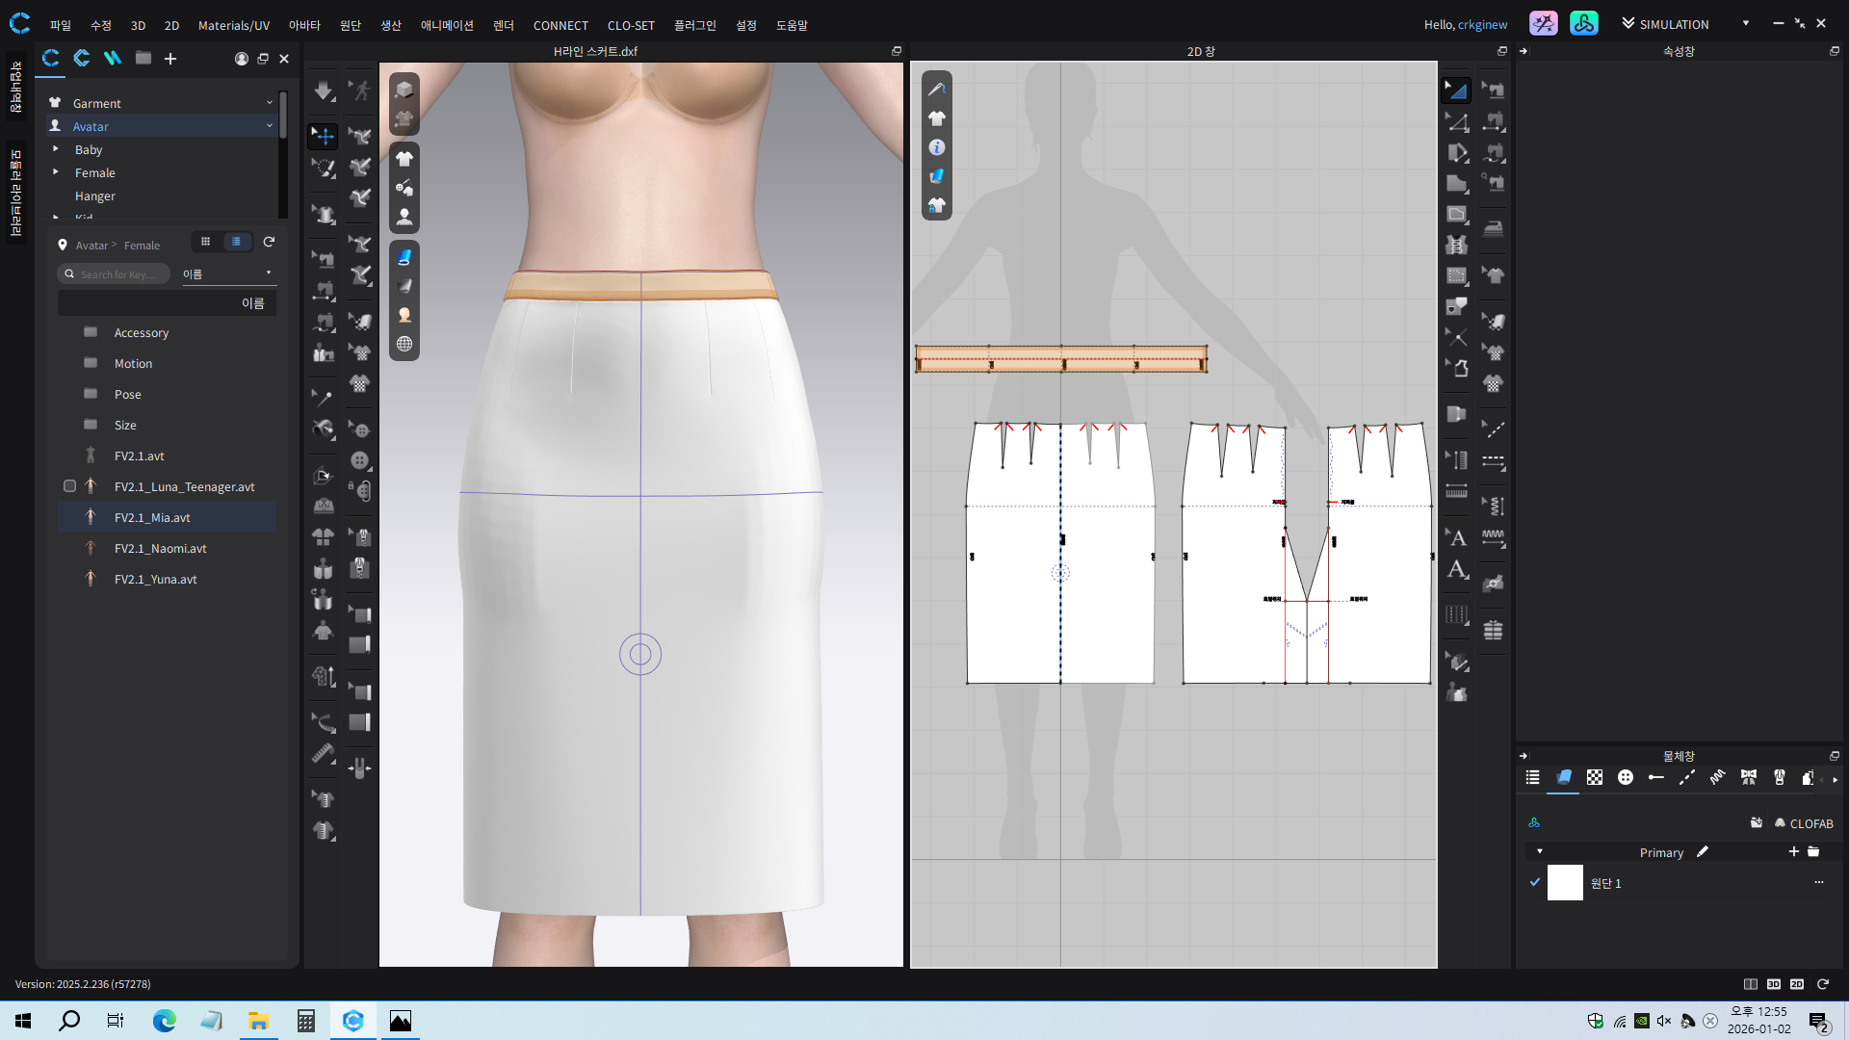Select the large text 'A' annotation tool
This screenshot has width=1849, height=1040.
[1457, 569]
